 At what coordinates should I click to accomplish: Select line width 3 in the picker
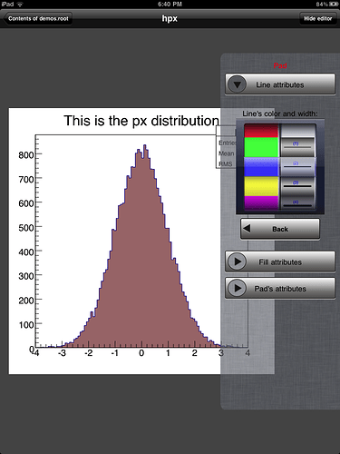tap(297, 186)
